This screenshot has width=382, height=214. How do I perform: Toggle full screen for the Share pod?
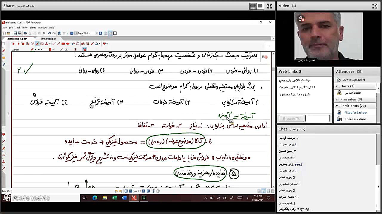269,6
